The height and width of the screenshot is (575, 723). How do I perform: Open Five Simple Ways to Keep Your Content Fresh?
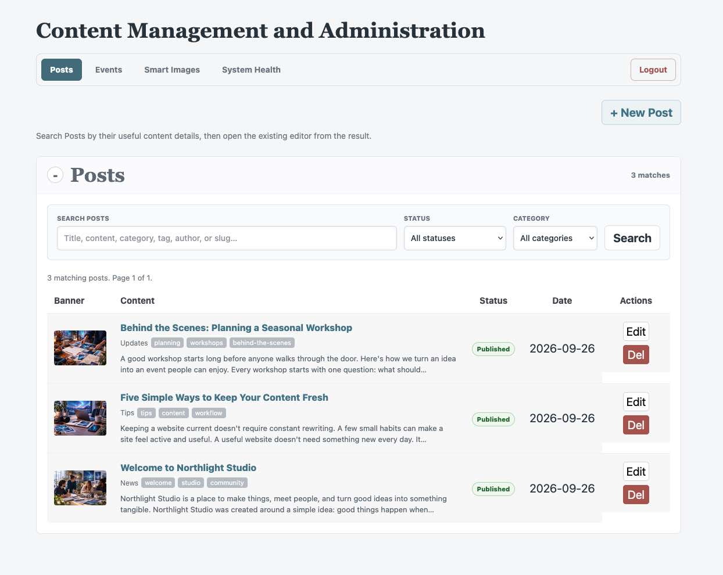point(224,397)
